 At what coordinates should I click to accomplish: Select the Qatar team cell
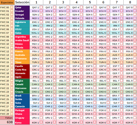(22, 7)
